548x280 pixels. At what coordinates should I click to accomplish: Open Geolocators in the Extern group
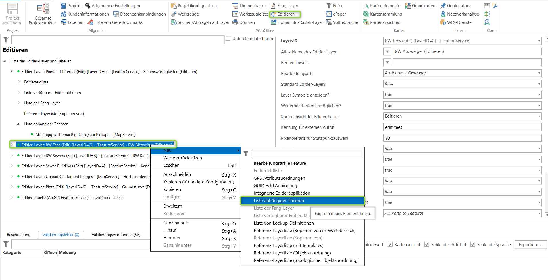coord(455,6)
